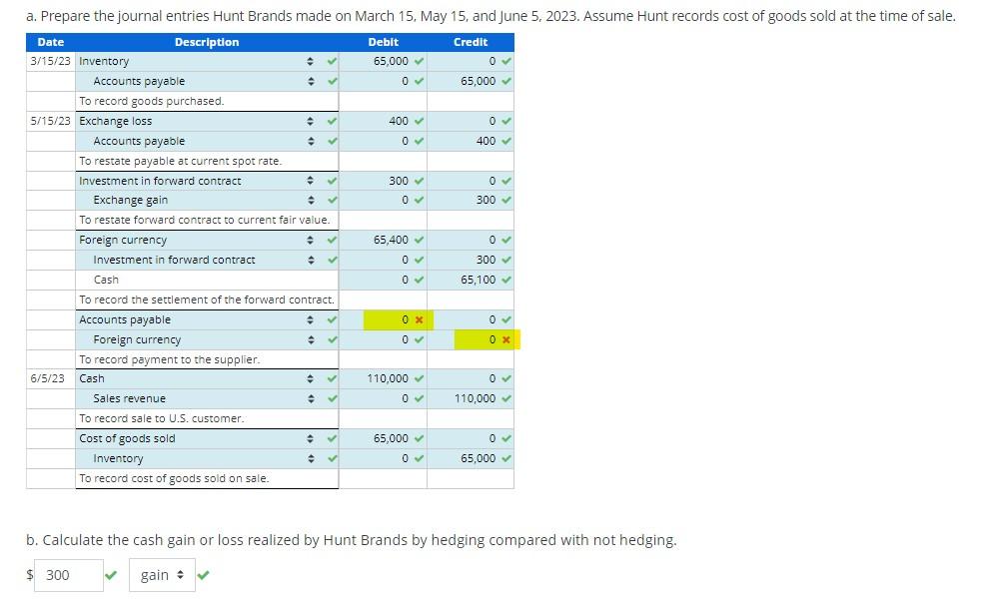Open the Sales revenue account selector dropdown
Viewport: 996px width, 602px height.
313,398
